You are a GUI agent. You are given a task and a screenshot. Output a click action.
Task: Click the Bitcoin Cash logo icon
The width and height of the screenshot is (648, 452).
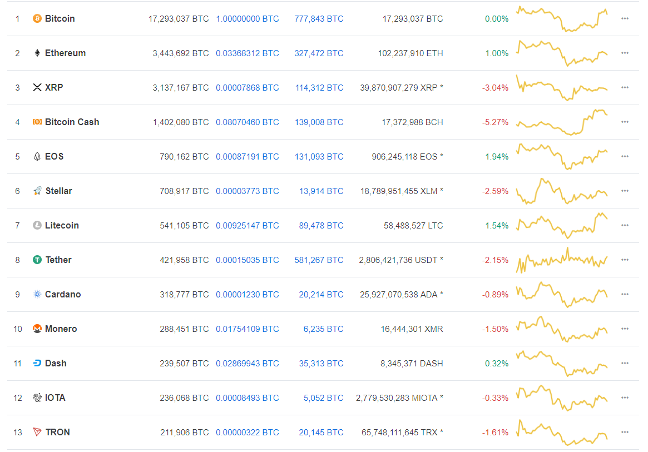(x=37, y=122)
